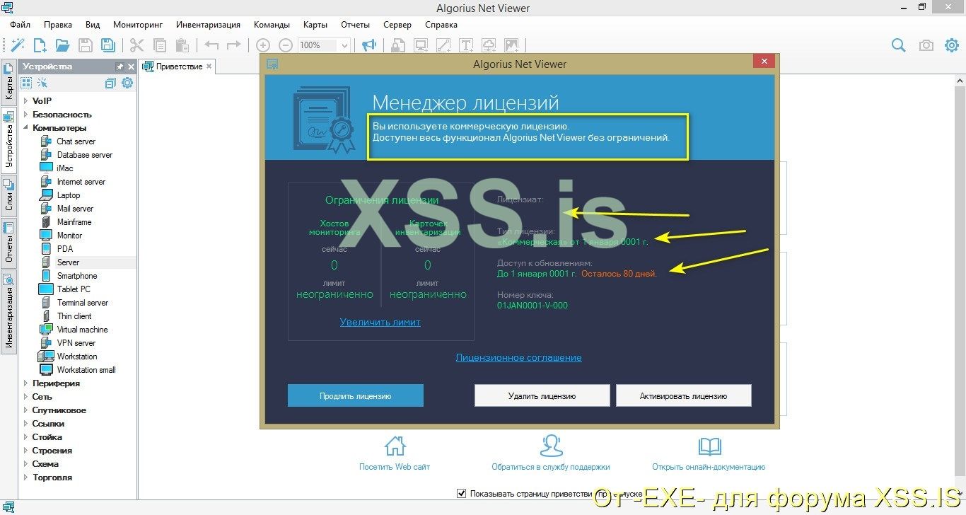Close the Приветствие tab with its x
Screen dimensions: 966x515
(209, 66)
